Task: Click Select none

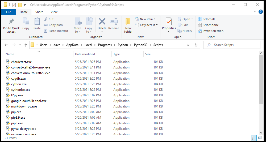Action: (x=208, y=25)
